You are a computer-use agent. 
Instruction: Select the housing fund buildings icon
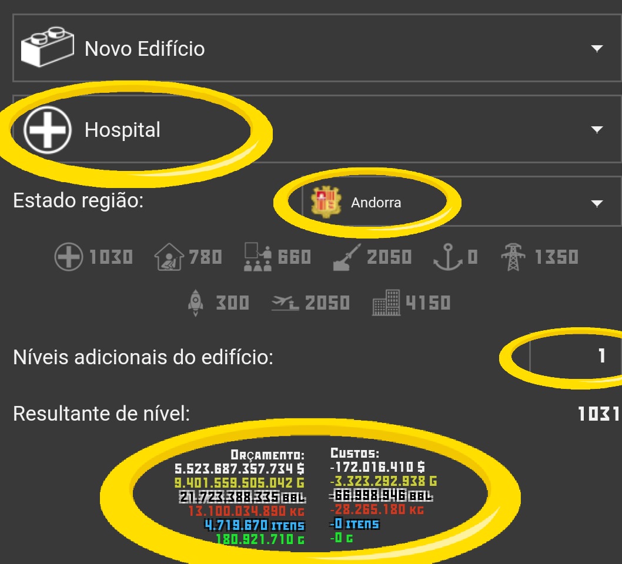pos(386,303)
